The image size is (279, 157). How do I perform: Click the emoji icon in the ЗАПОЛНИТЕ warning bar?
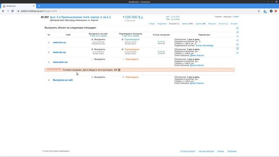(x=119, y=70)
